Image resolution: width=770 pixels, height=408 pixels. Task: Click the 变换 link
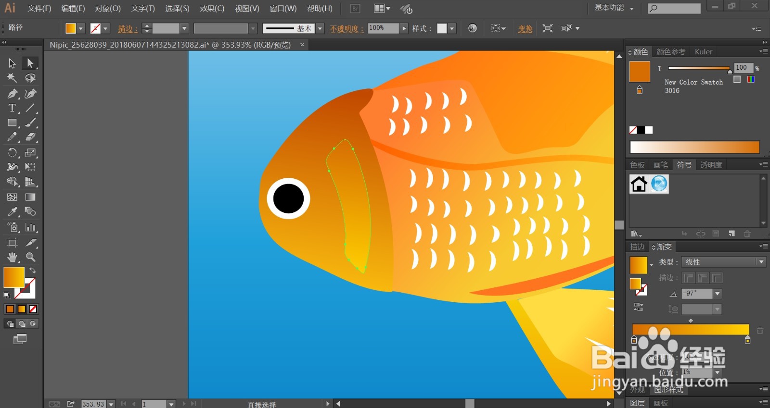525,29
